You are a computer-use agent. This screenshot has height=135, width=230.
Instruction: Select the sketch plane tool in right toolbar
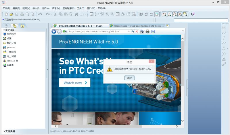(x=224, y=33)
